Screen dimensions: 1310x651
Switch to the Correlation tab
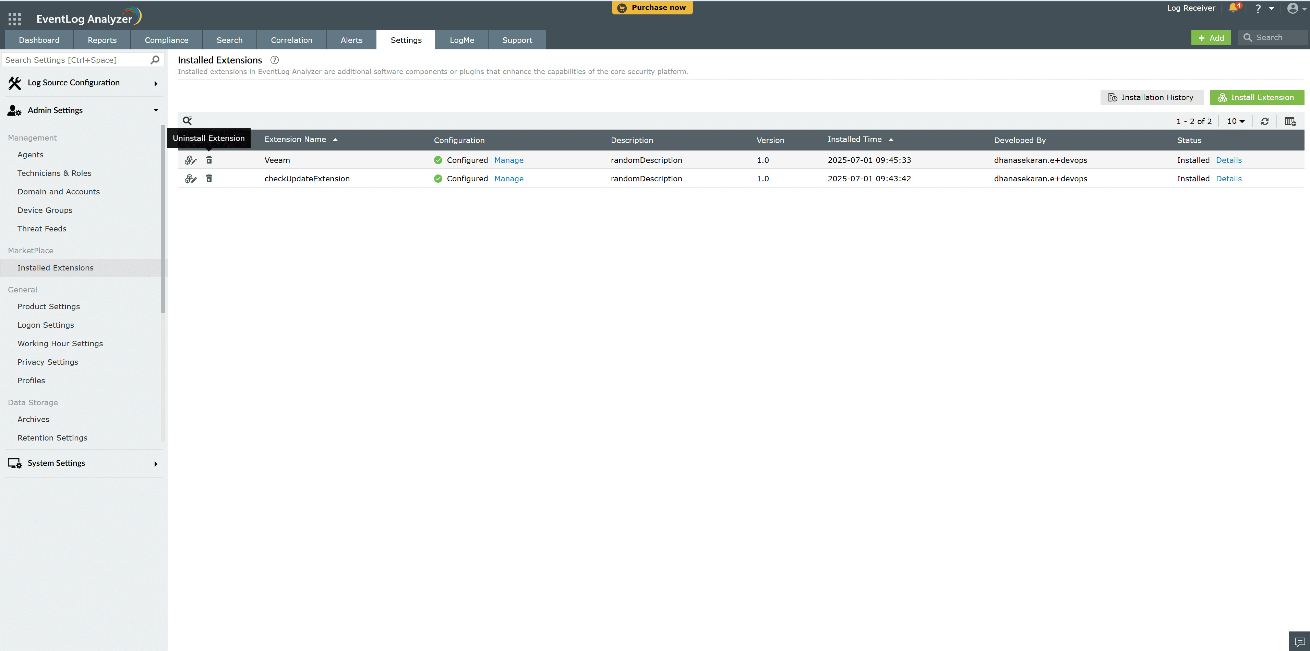(291, 40)
